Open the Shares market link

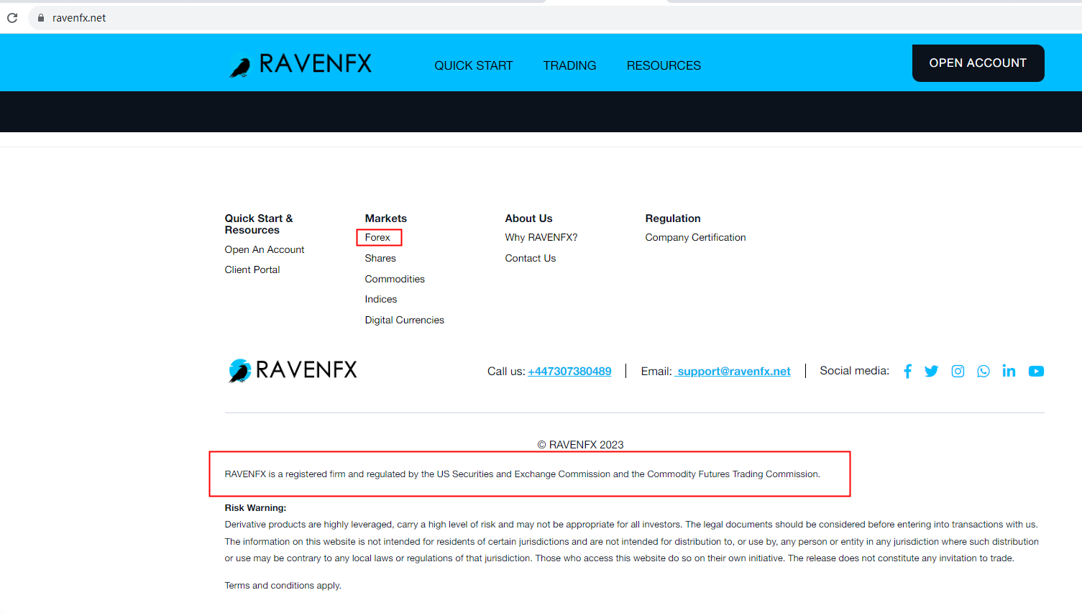[x=380, y=258]
